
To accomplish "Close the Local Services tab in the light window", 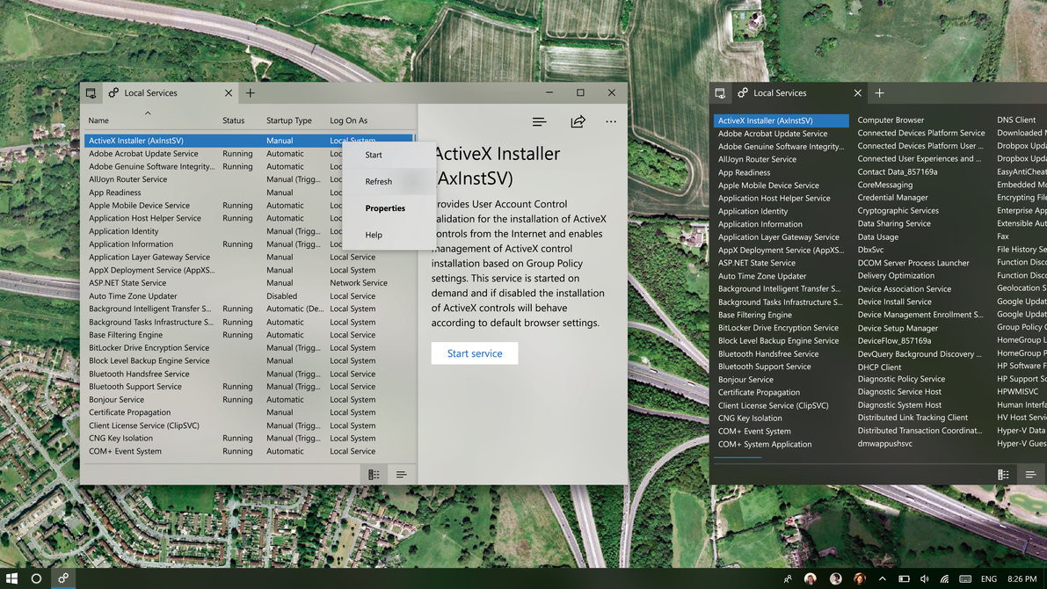I will pyautogui.click(x=229, y=93).
